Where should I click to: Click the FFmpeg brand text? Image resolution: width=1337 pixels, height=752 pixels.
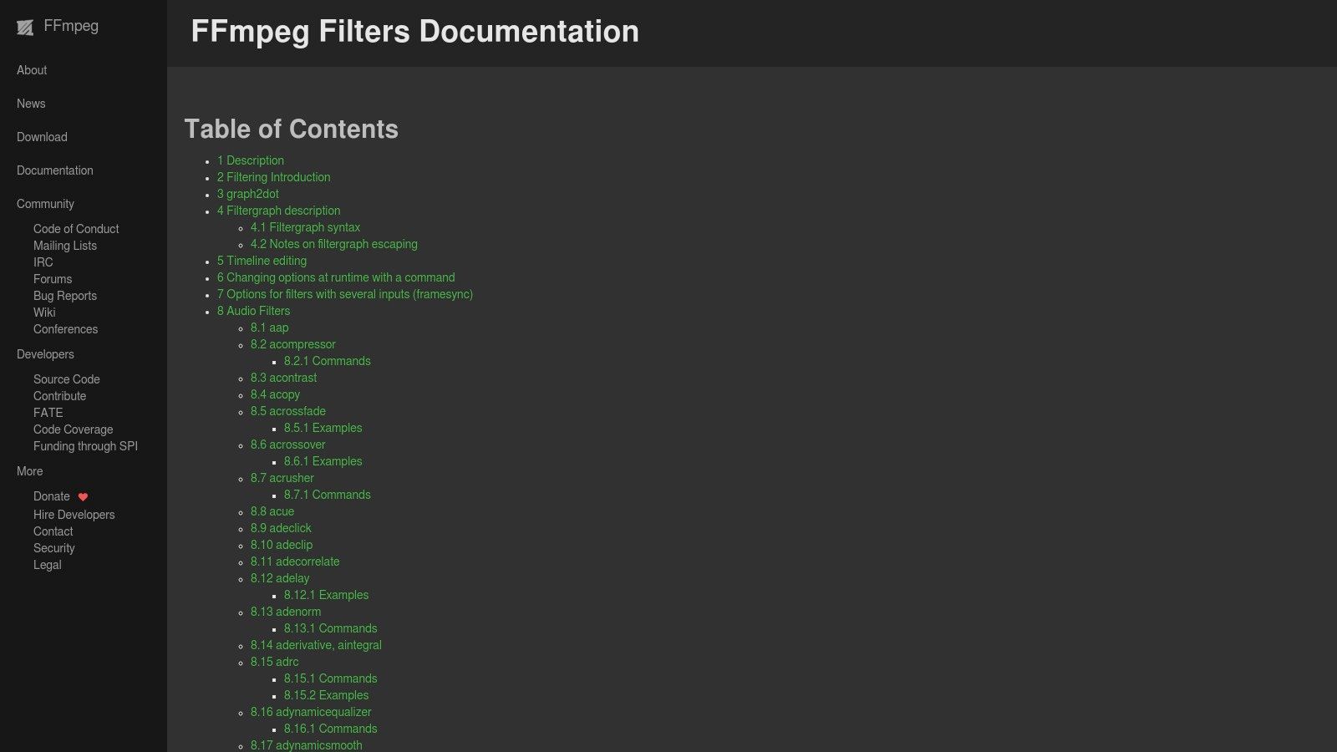click(x=71, y=26)
